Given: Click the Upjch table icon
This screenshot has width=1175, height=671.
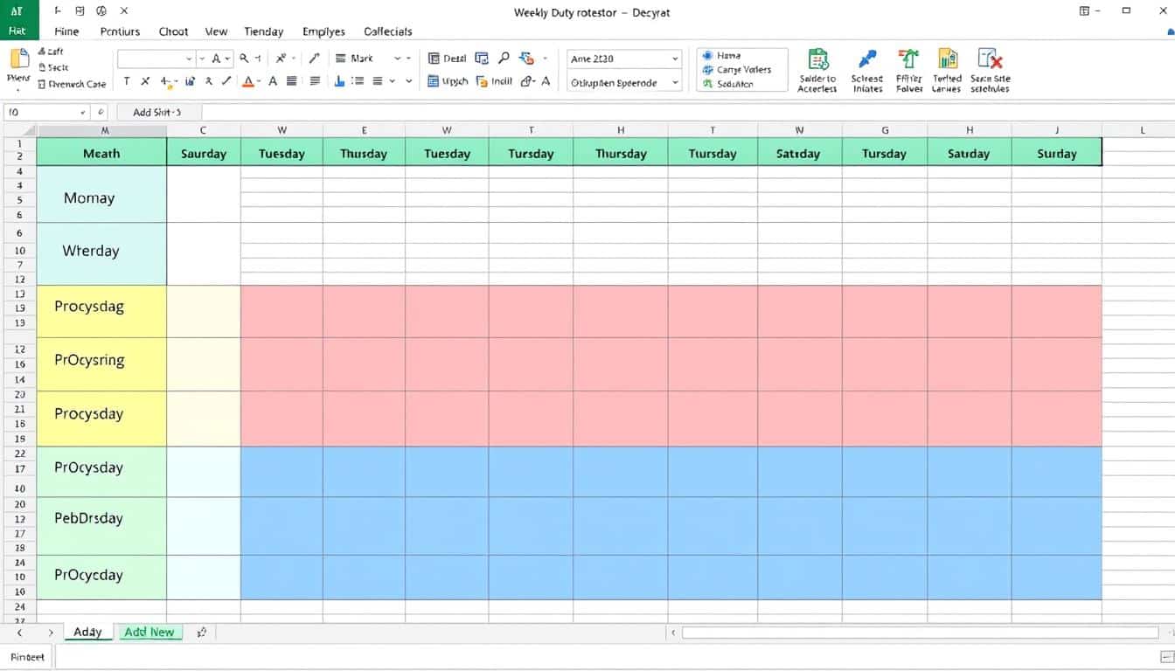Looking at the screenshot, I should pos(433,81).
